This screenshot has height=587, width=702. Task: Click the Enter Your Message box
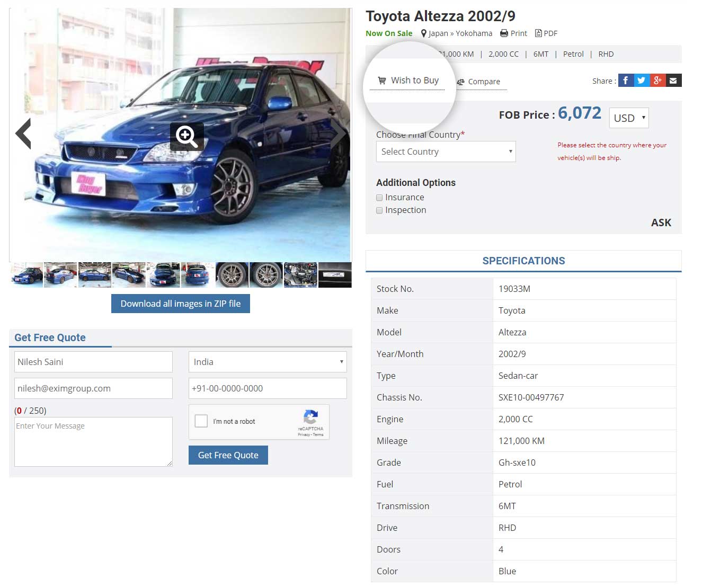pos(93,442)
